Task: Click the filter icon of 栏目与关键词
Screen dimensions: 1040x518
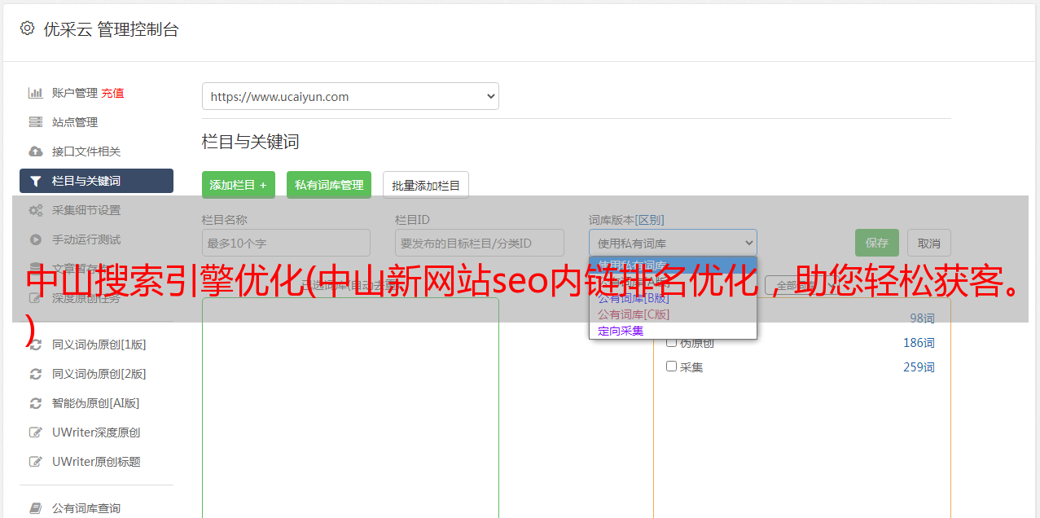Action: 36,181
